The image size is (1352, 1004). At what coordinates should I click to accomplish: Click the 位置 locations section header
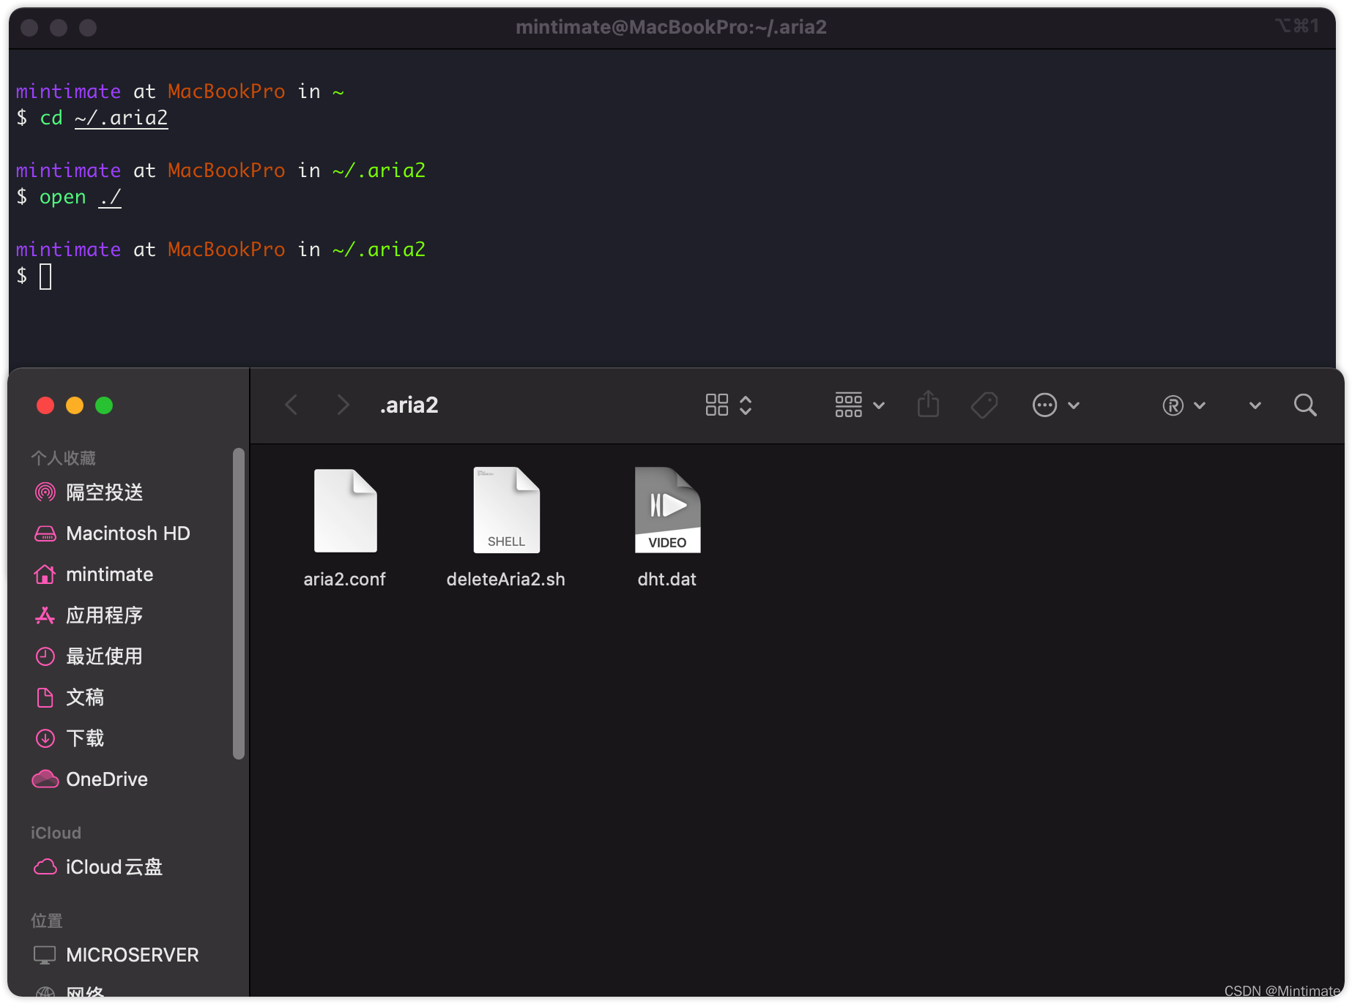(x=47, y=921)
